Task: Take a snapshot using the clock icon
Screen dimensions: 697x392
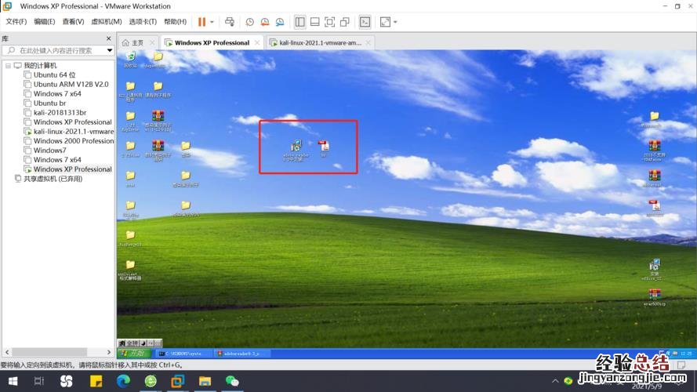Action: 249,22
